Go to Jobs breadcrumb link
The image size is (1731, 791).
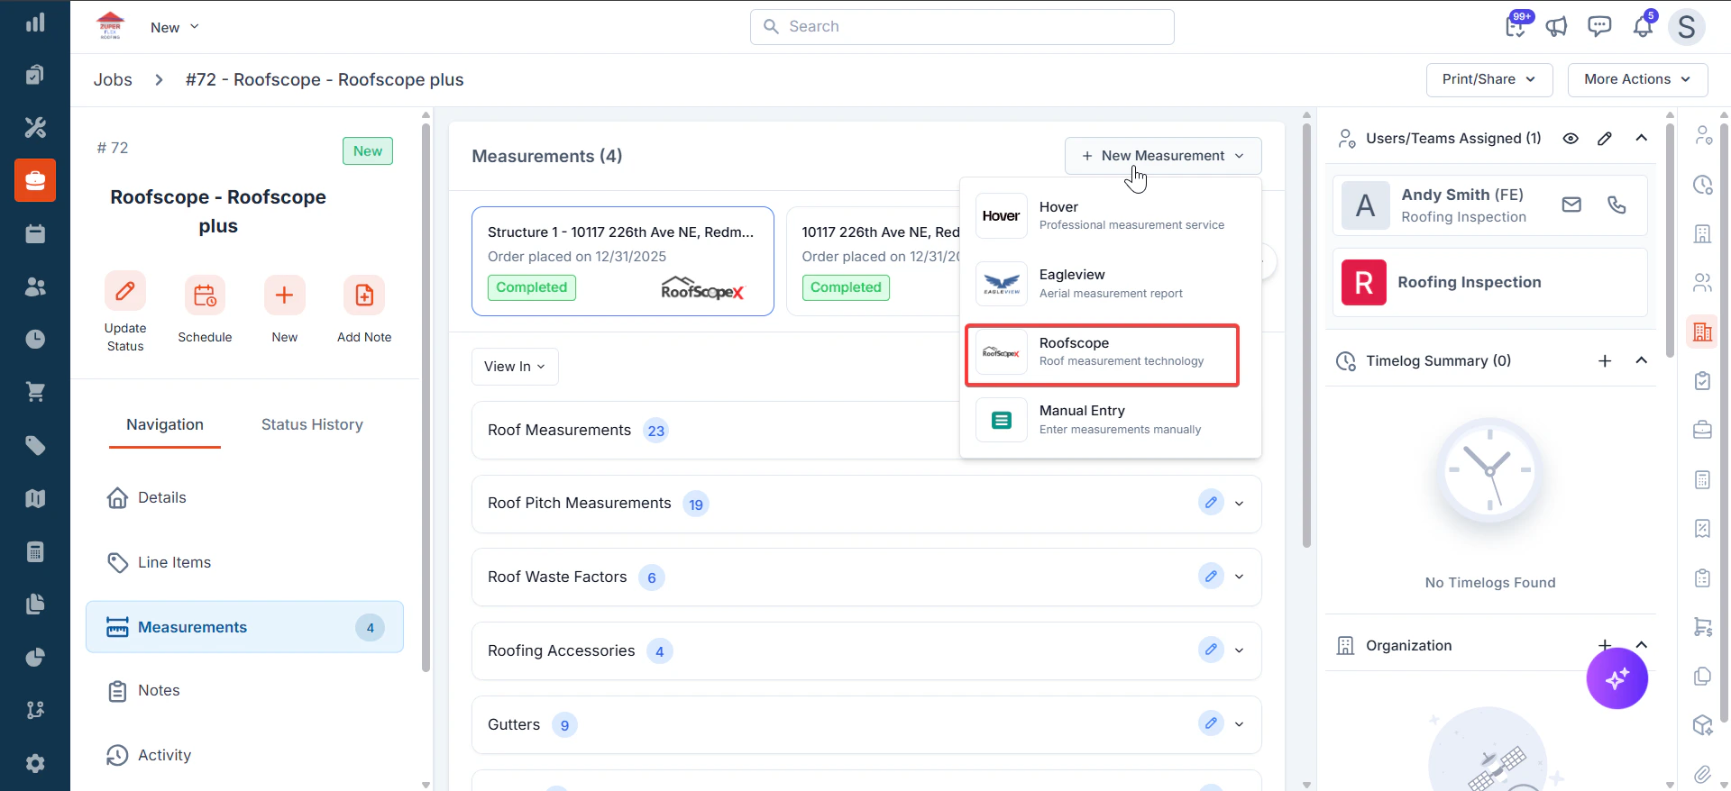tap(113, 79)
